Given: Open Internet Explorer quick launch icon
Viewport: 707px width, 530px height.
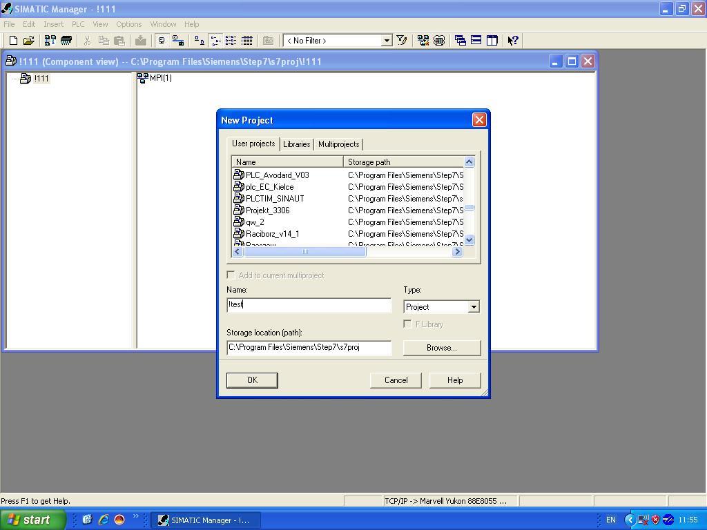Looking at the screenshot, I should tap(104, 520).
